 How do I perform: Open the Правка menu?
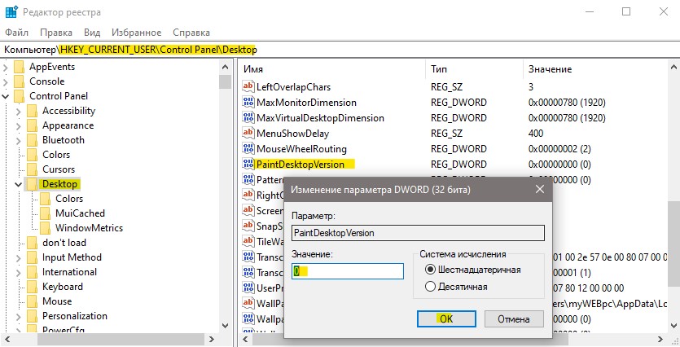tap(56, 33)
